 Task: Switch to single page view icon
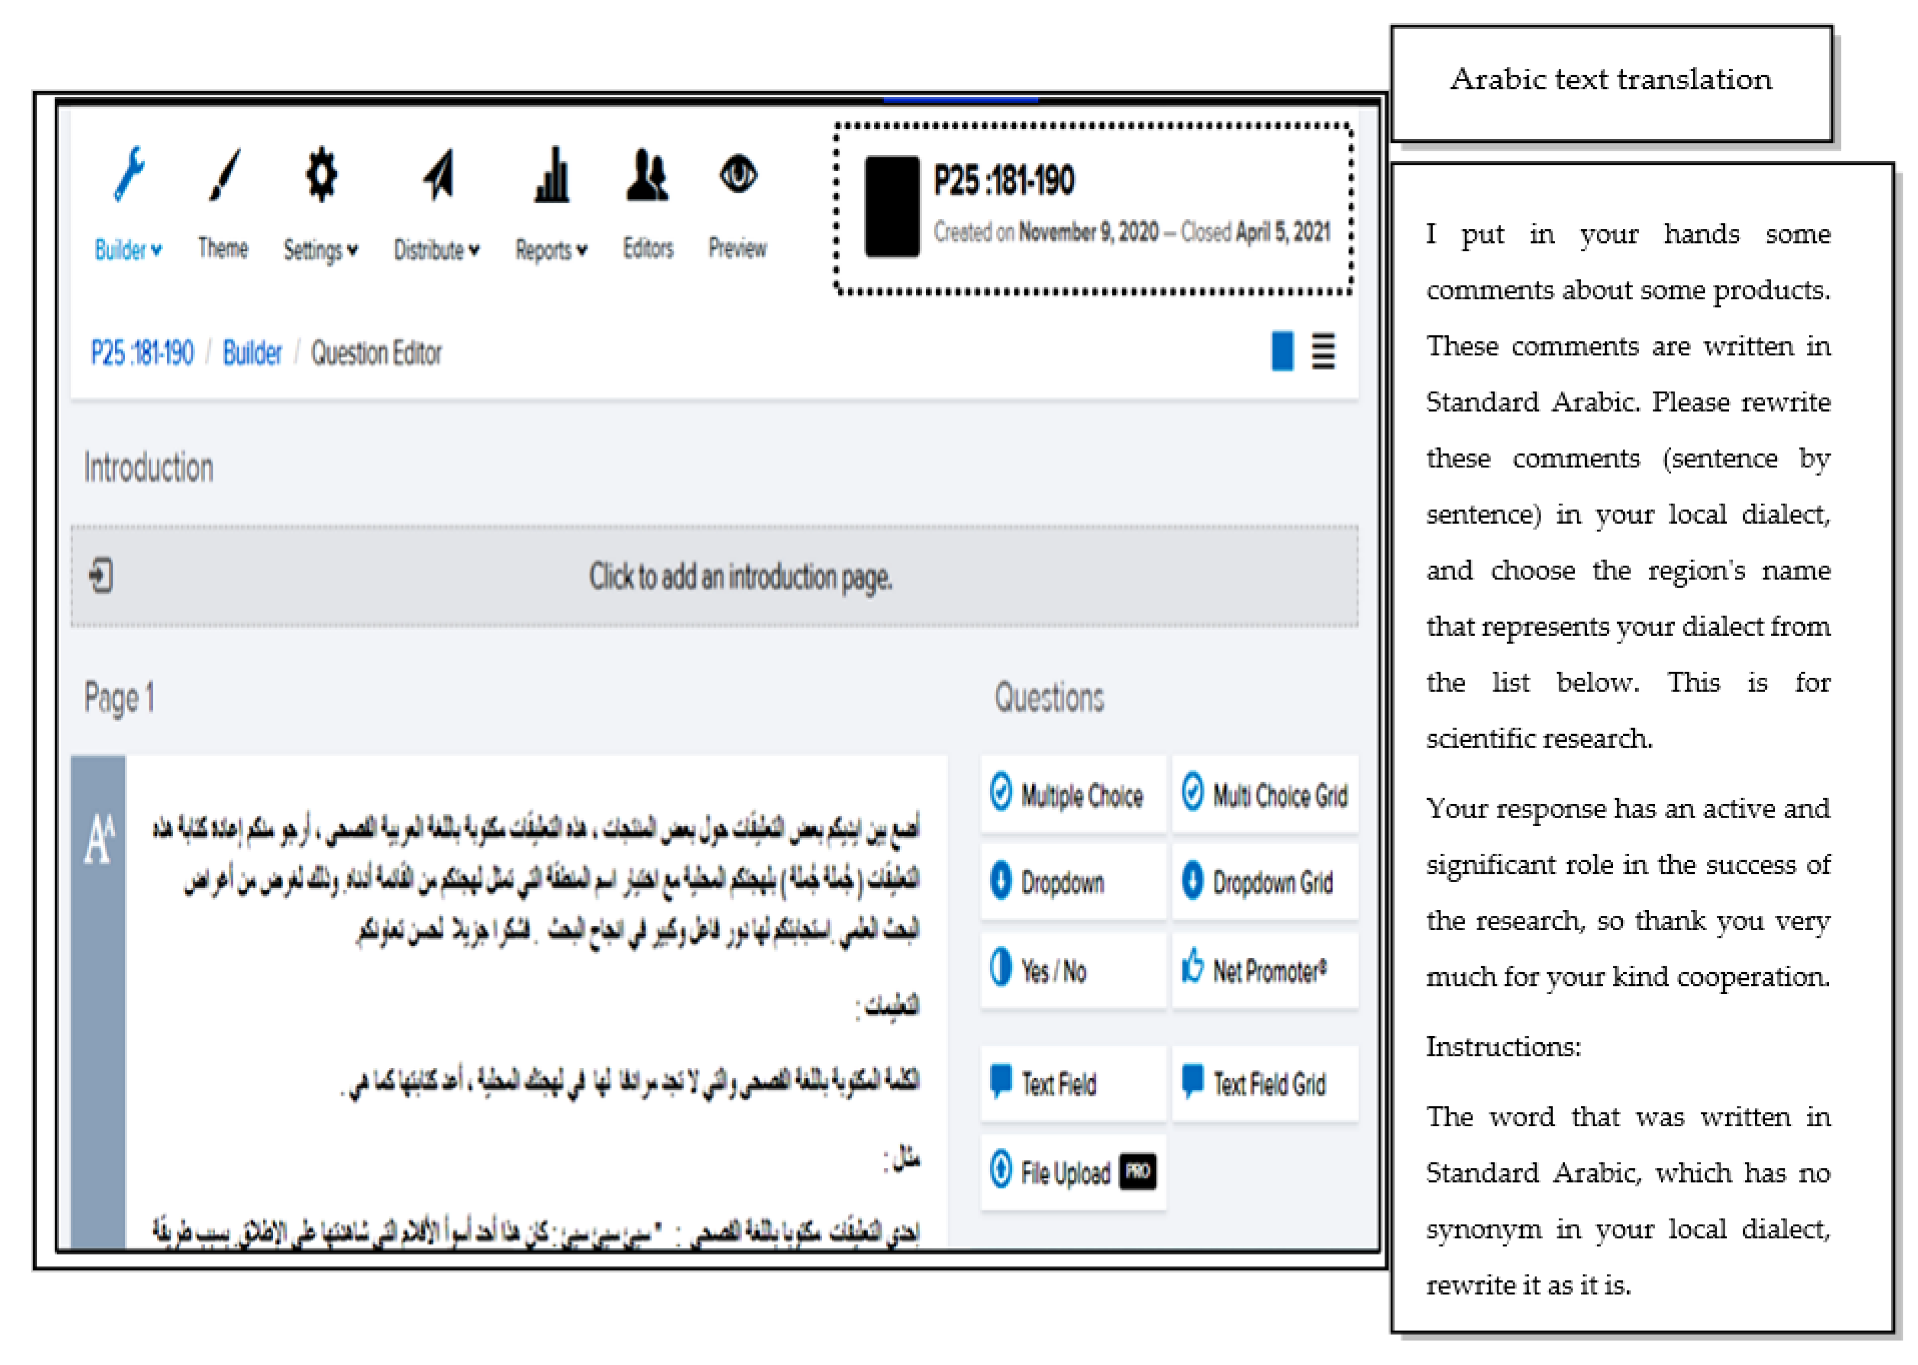(1282, 351)
